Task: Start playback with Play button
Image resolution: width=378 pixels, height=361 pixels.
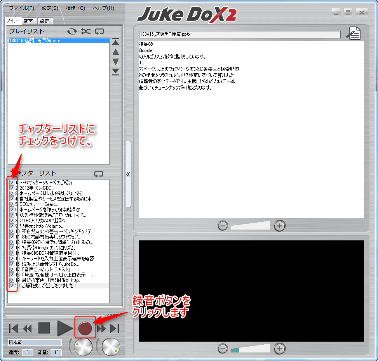Action: (64, 328)
